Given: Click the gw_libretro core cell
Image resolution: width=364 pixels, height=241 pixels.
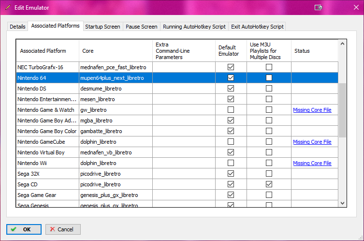Looking at the screenshot, I should click(x=116, y=110).
